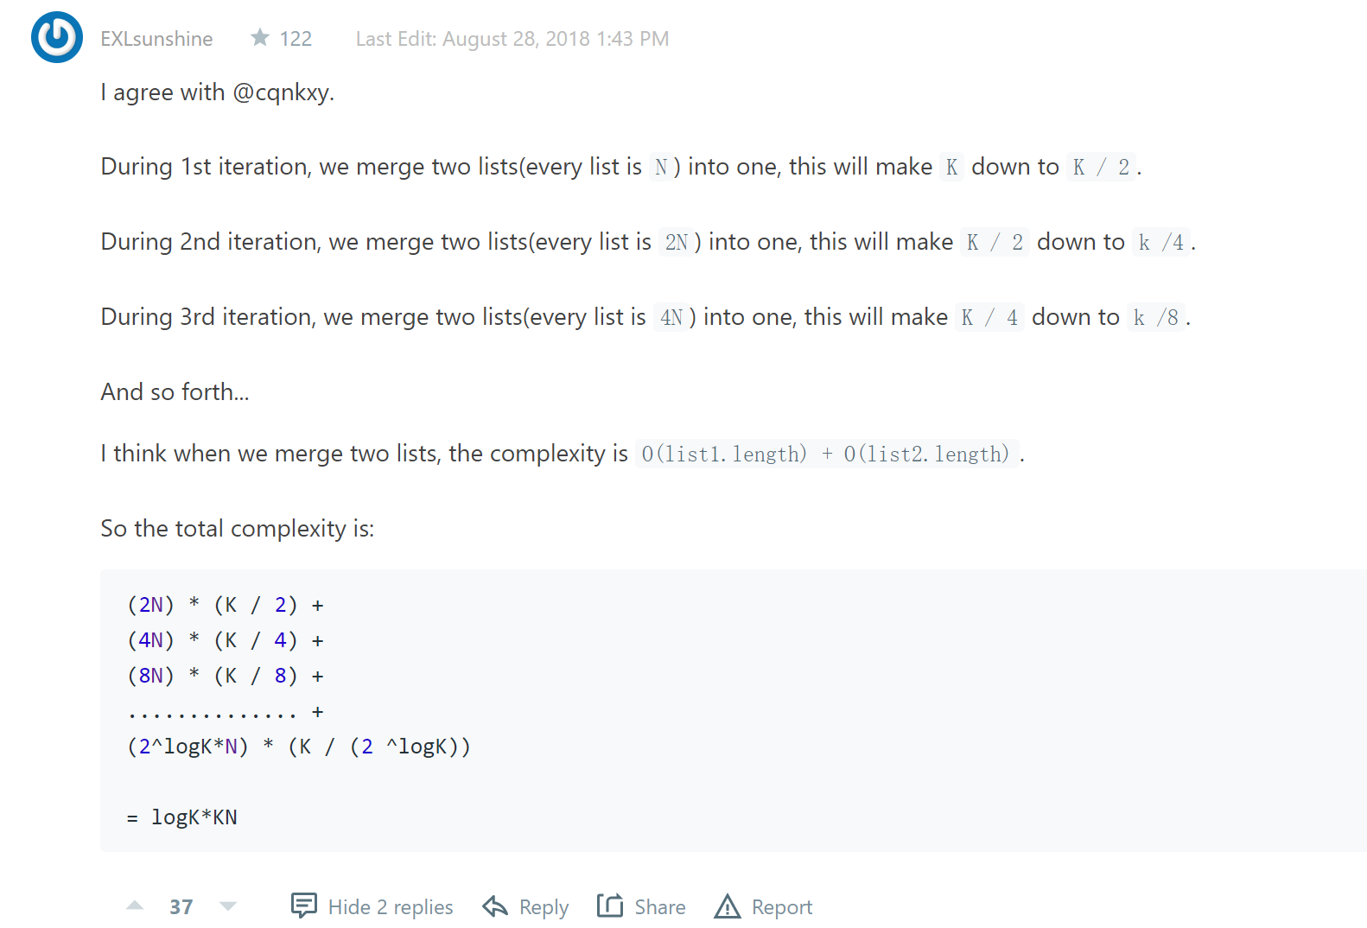Click inside the complexity code block
Screen dimensions: 1367x928
pos(734,710)
